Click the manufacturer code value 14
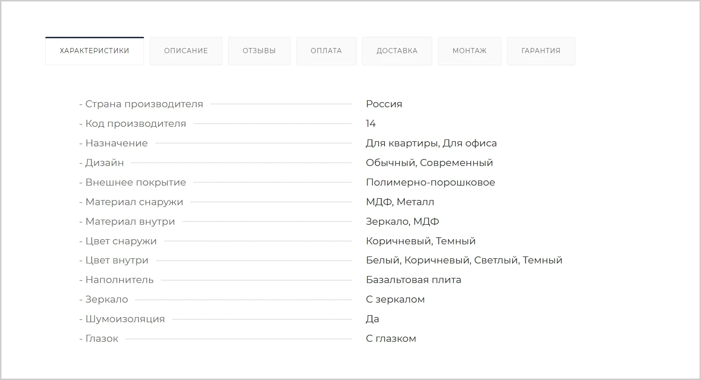The width and height of the screenshot is (701, 380). [371, 124]
